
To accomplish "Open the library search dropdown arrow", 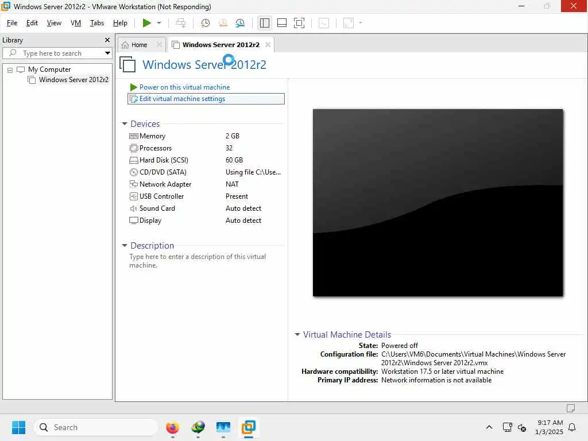I will pos(107,53).
